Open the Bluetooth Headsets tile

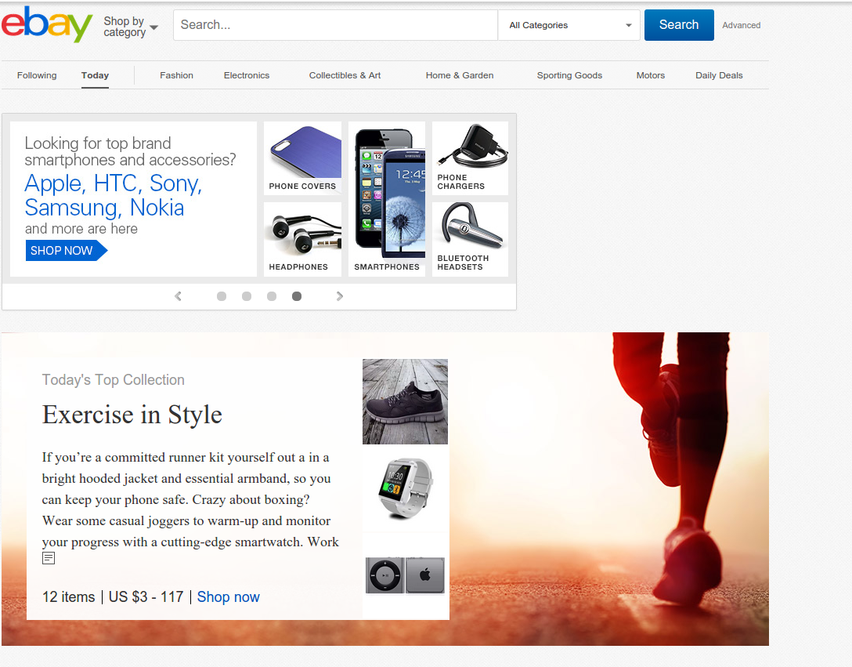470,239
